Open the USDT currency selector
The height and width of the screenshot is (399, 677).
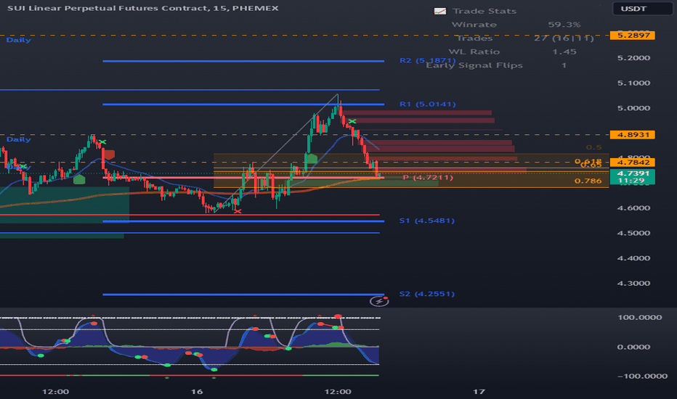[x=642, y=9]
